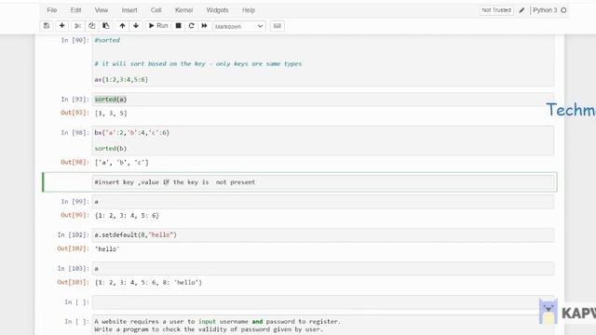Open the Cell menu
The image size is (596, 335).
pyautogui.click(x=156, y=10)
